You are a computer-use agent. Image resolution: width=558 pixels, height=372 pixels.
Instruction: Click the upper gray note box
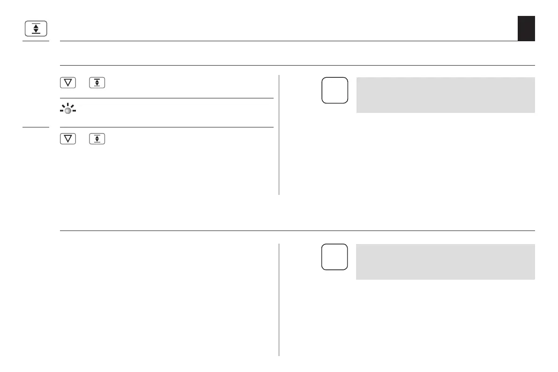pos(445,95)
